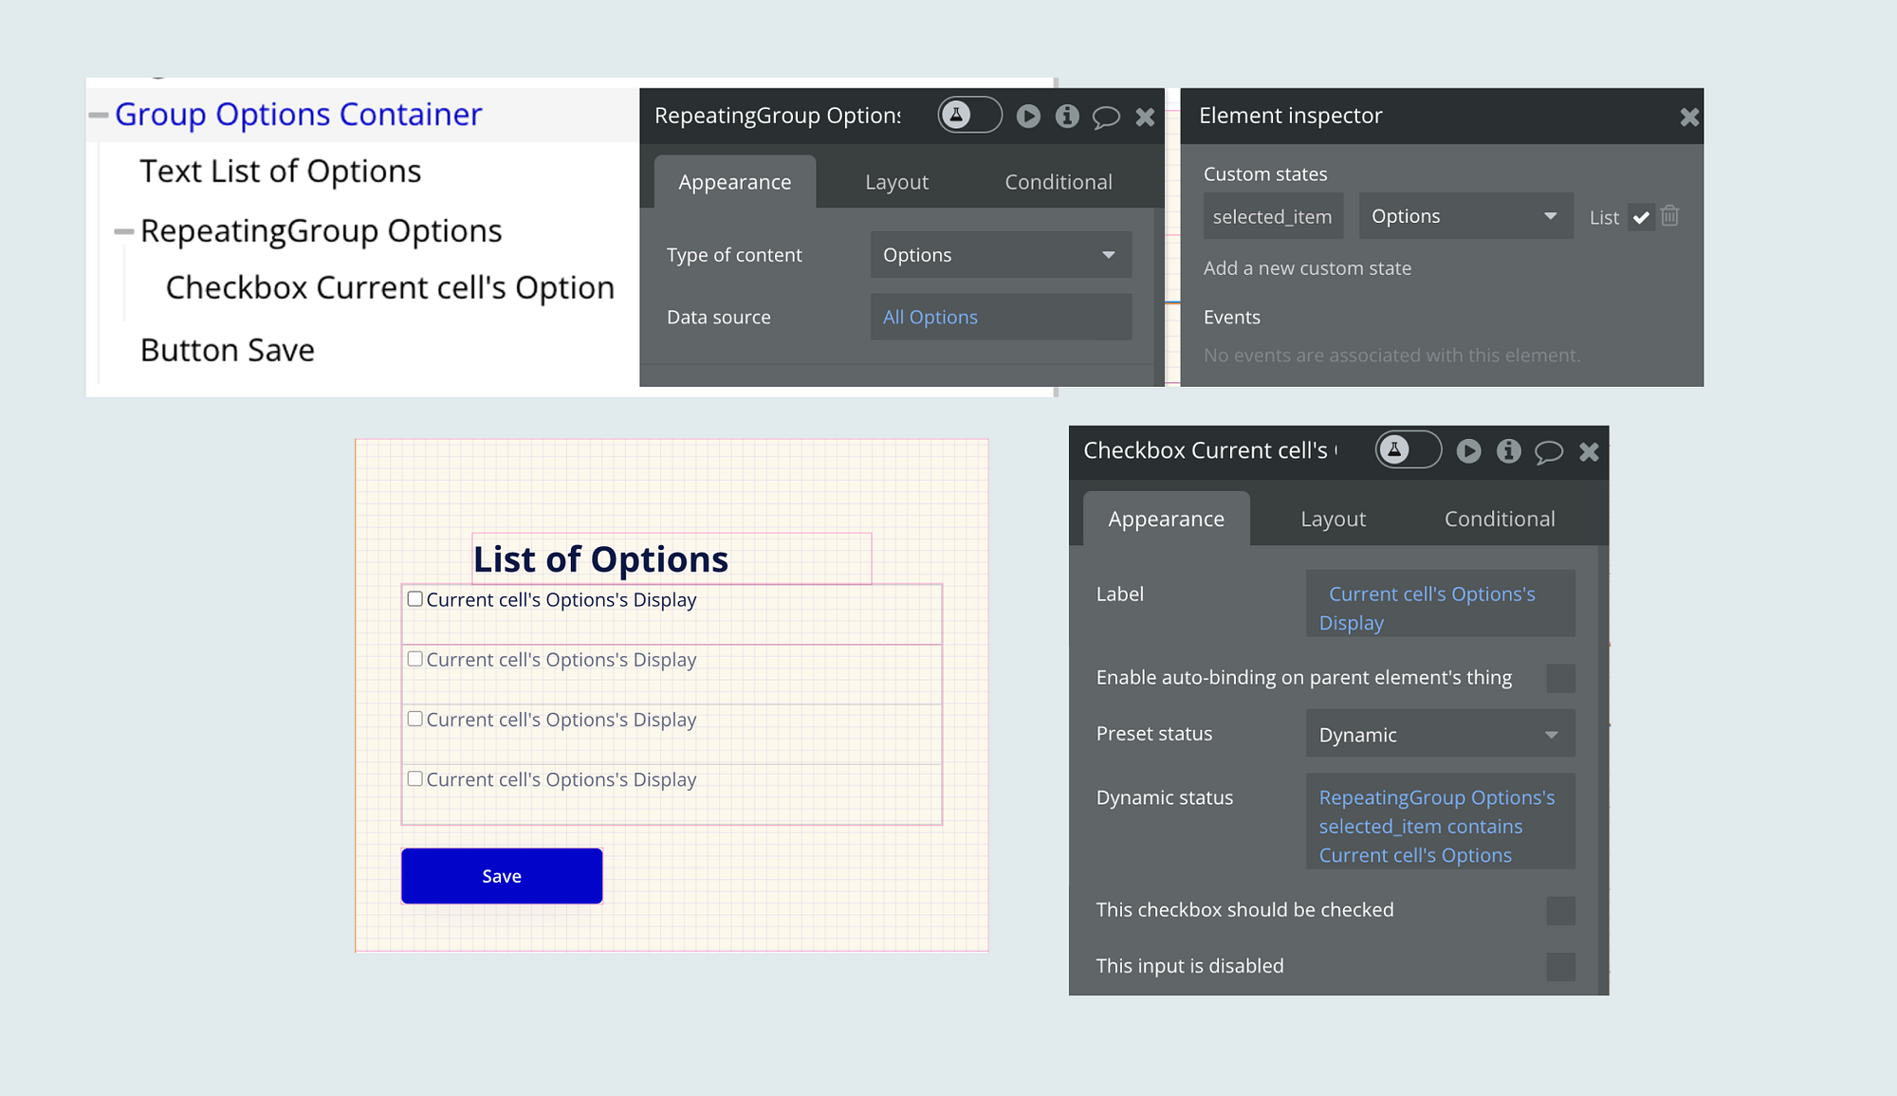Click the blue Save button on canvas
The height and width of the screenshot is (1096, 1897).
pos(502,876)
